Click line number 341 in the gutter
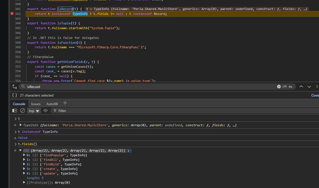 click(18, 9)
